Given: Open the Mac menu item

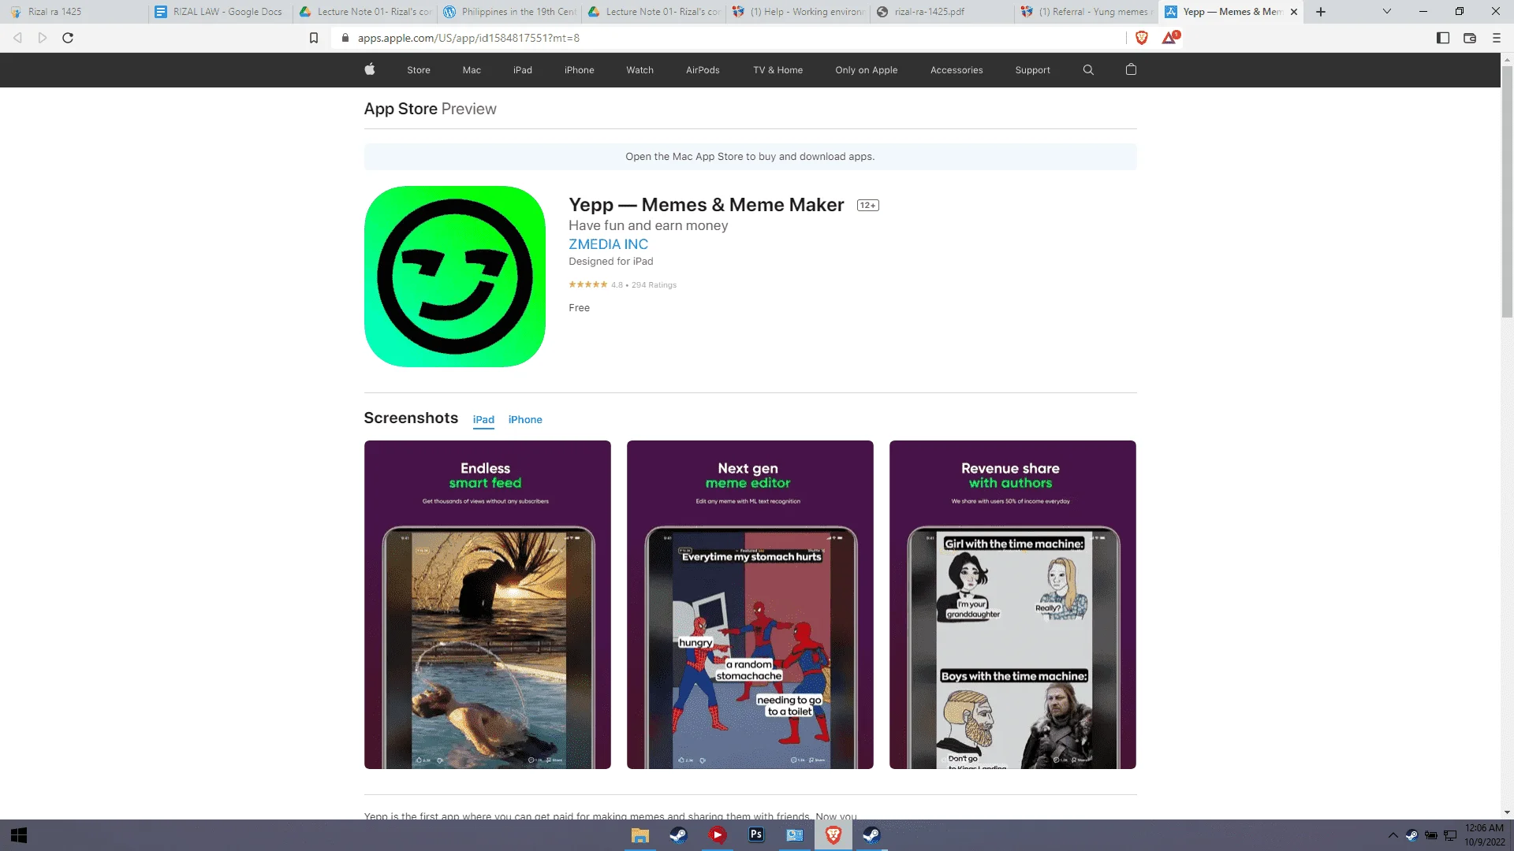Looking at the screenshot, I should click(472, 70).
